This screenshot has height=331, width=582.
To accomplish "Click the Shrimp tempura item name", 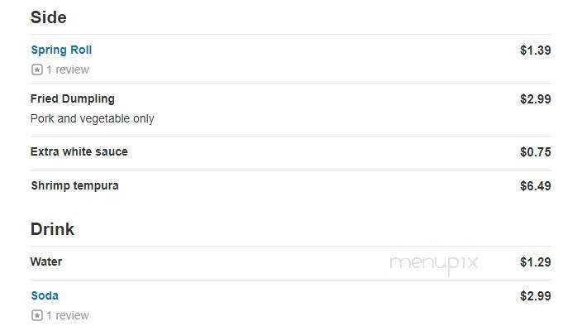I will 74,185.
